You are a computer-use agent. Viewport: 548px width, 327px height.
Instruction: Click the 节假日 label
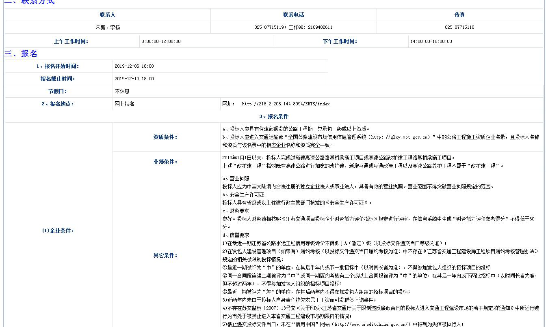58,91
